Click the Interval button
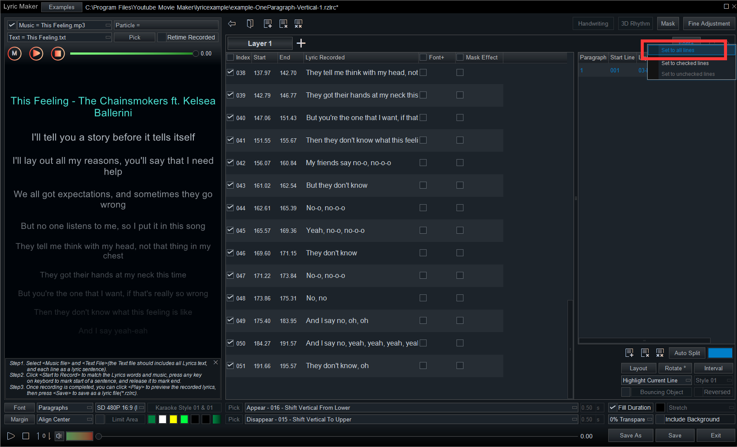The width and height of the screenshot is (737, 447). click(x=714, y=368)
